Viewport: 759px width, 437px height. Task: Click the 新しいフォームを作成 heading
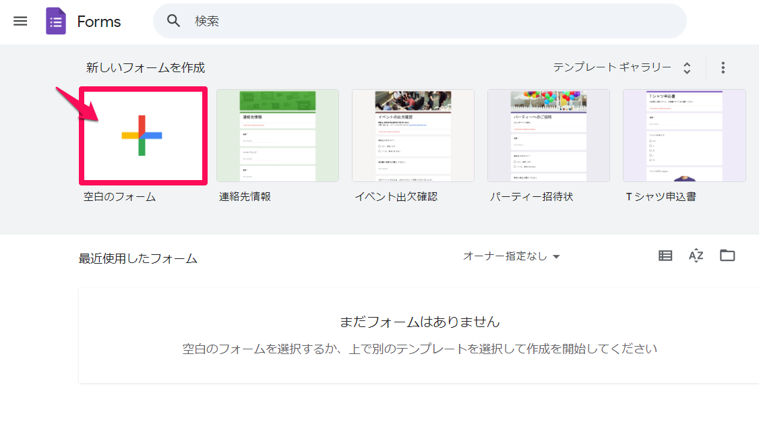146,68
